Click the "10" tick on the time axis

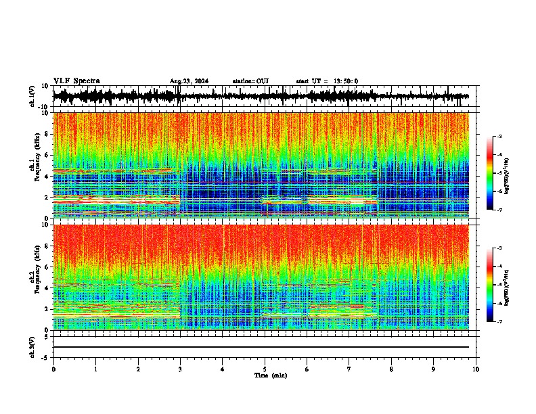click(476, 369)
